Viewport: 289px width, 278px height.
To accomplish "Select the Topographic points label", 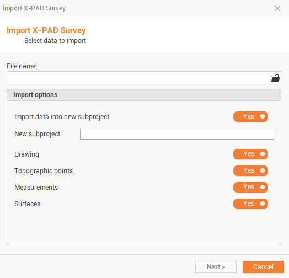I will 44,171.
